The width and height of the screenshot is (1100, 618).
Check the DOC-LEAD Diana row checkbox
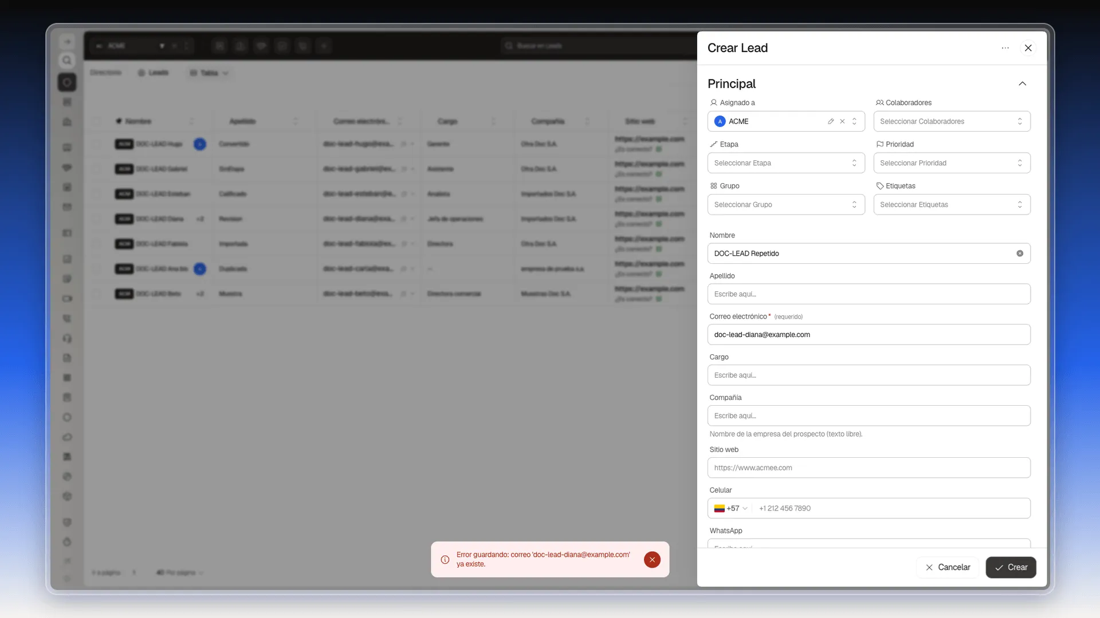pyautogui.click(x=96, y=219)
